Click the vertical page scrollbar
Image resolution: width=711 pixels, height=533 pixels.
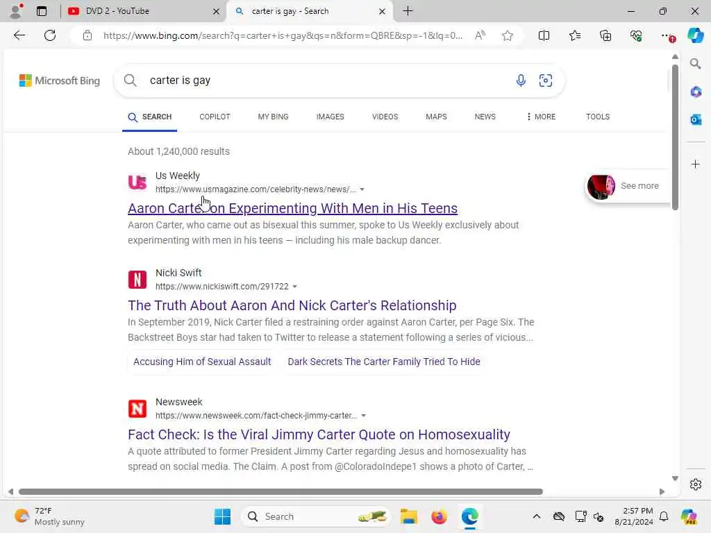click(x=675, y=137)
